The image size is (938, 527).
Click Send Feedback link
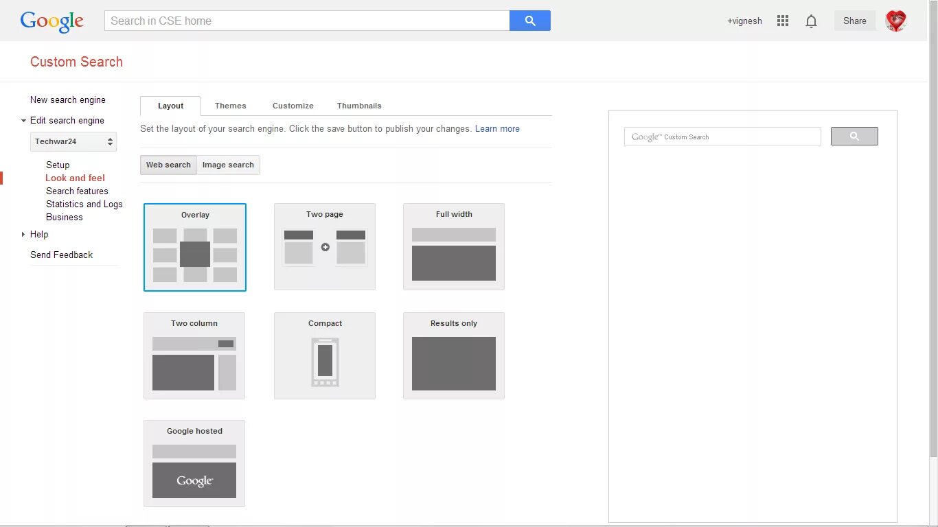tap(62, 255)
